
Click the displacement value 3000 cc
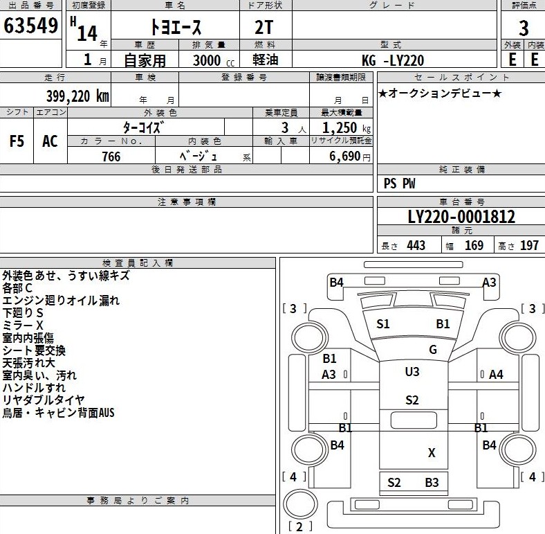[214, 60]
